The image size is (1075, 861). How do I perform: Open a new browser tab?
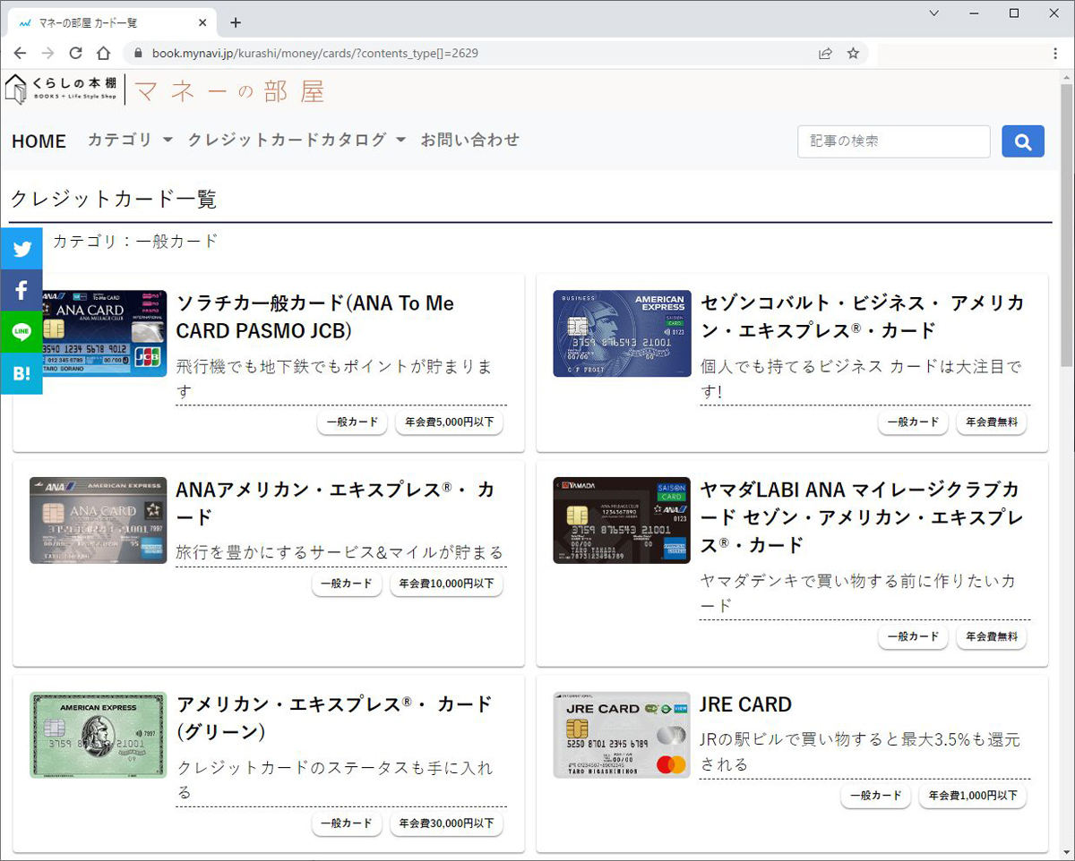pyautogui.click(x=236, y=22)
